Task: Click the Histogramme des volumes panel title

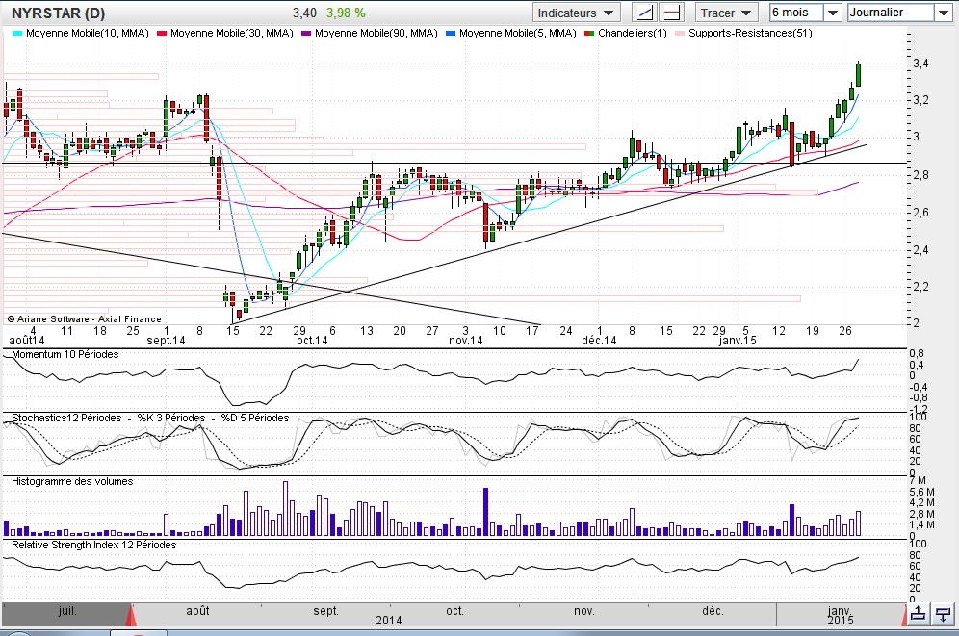Action: coord(72,481)
